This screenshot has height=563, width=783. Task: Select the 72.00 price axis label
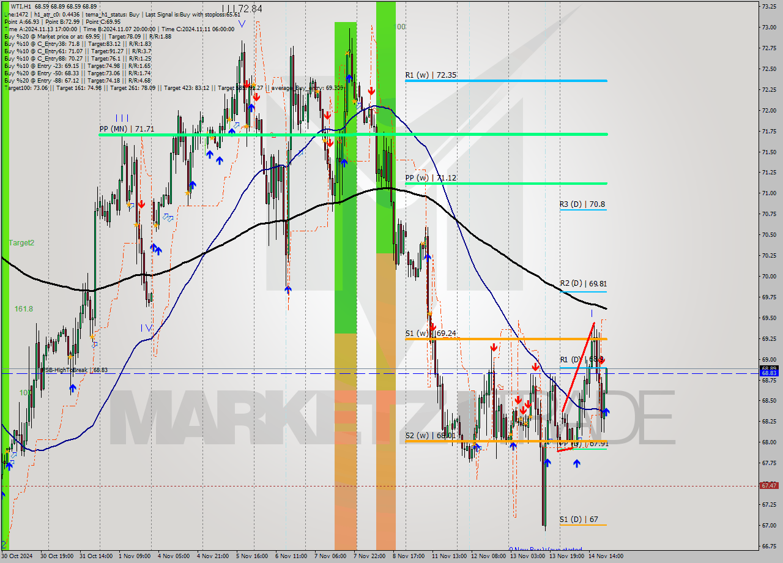click(x=768, y=110)
